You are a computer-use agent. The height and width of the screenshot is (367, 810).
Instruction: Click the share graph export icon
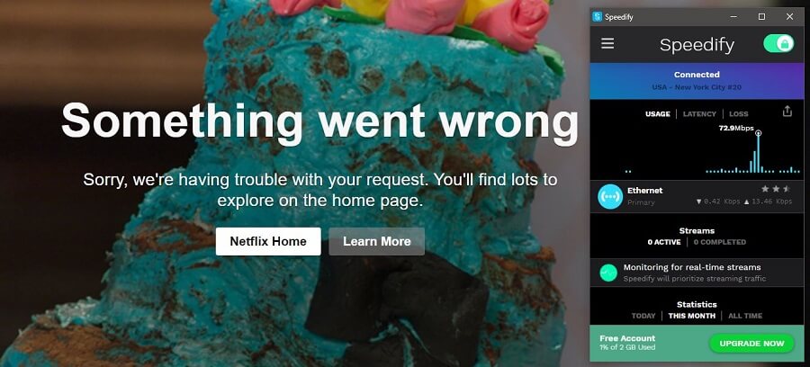787,111
